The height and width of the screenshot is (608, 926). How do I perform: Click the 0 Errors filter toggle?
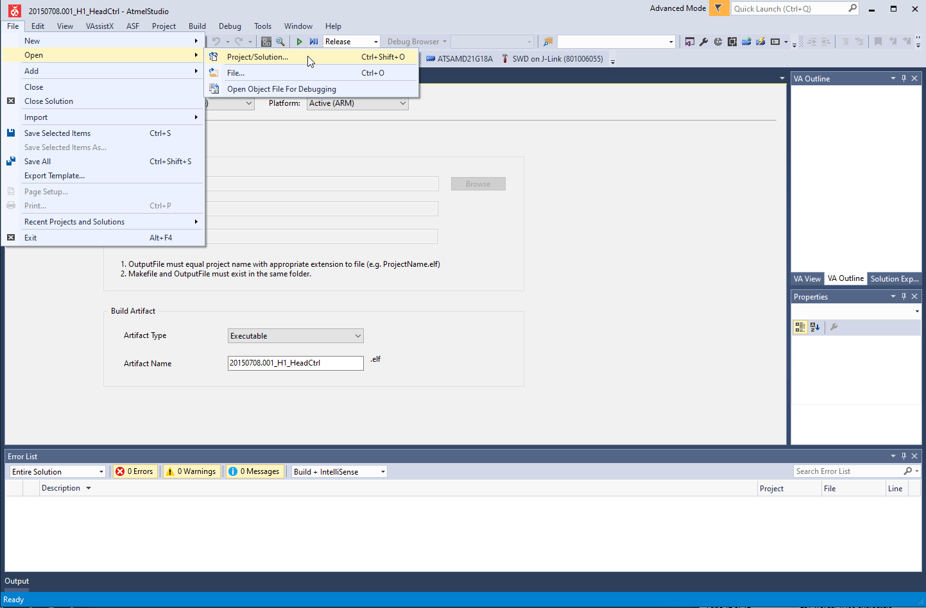[x=135, y=471]
